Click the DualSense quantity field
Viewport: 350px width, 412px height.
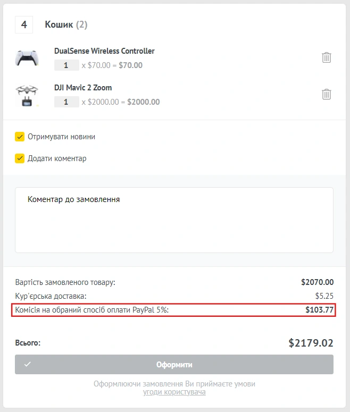click(66, 65)
